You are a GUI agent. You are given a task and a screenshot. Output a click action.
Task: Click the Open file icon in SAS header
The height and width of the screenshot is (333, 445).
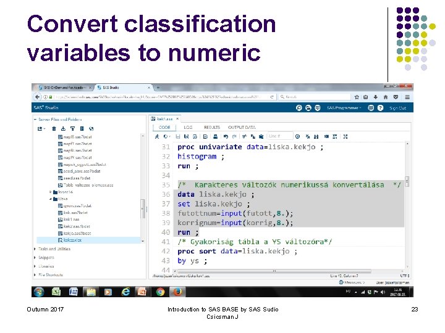coord(308,108)
